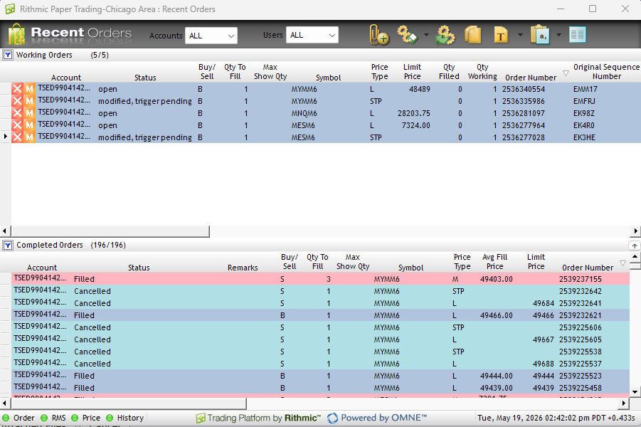Cancel order 2536340554 with its red X
Screen dimensions: 641x427
(x=17, y=89)
